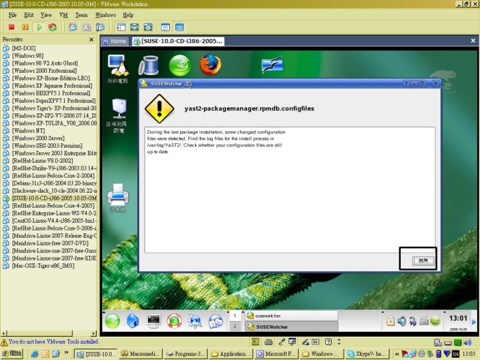The height and width of the screenshot is (360, 480).
Task: Open the Windows Start button
Action: click(x=11, y=353)
